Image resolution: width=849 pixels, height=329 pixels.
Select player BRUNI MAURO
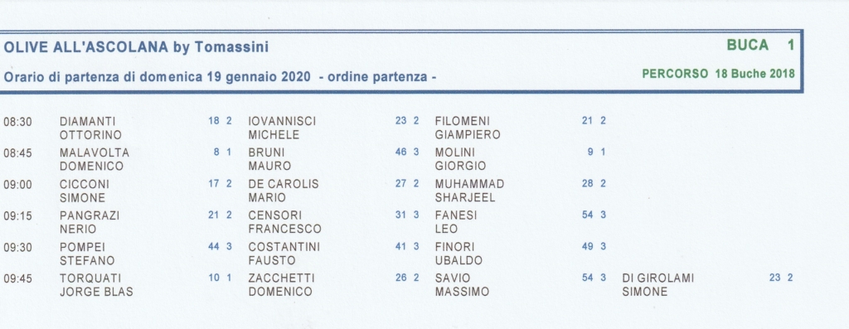pyautogui.click(x=269, y=160)
